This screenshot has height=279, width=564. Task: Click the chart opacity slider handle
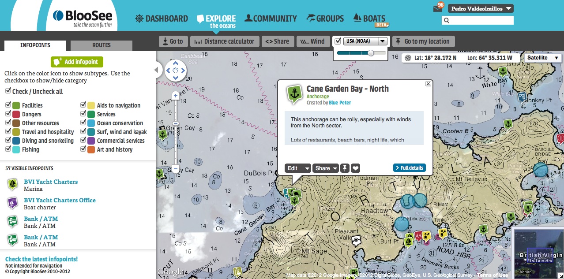(x=371, y=53)
